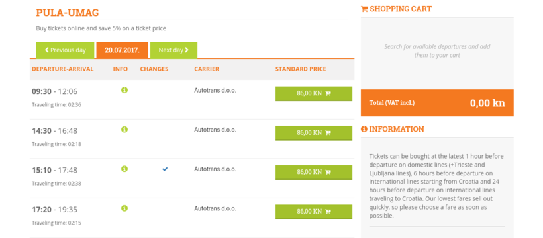The width and height of the screenshot is (543, 238).
Task: Open info icon for 09:30 departure
Action: (124, 90)
